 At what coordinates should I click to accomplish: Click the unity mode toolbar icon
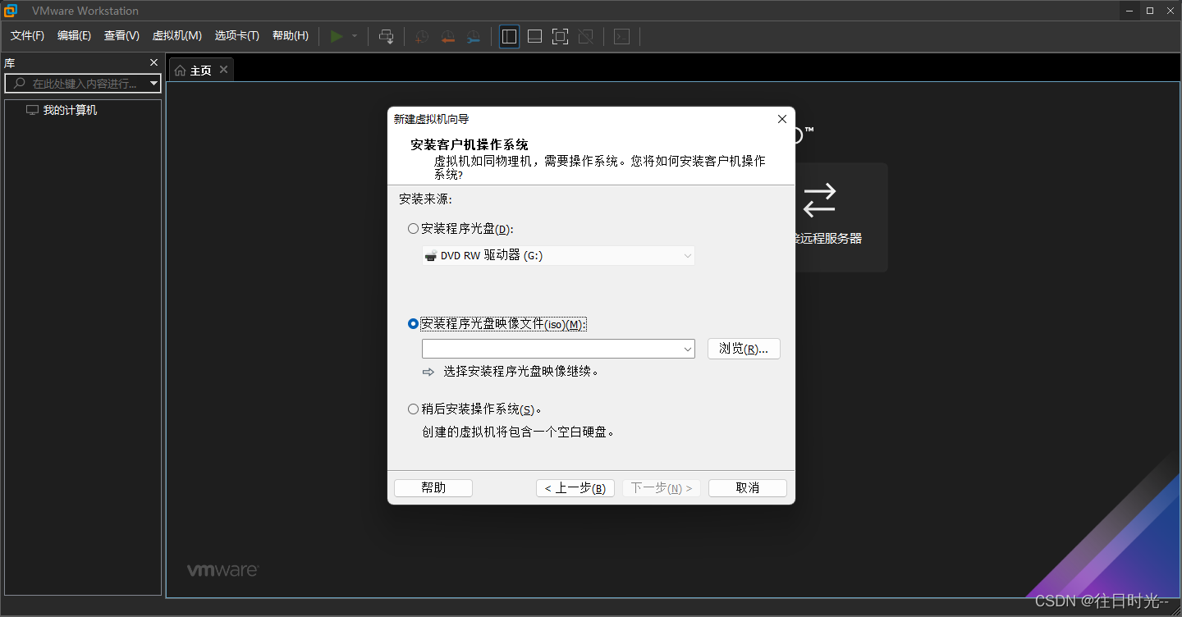tap(585, 36)
